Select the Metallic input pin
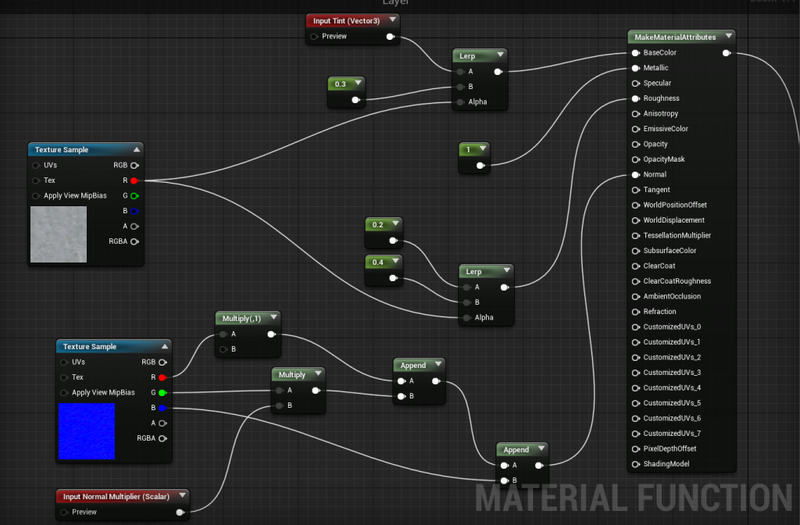800x525 pixels. tap(636, 68)
